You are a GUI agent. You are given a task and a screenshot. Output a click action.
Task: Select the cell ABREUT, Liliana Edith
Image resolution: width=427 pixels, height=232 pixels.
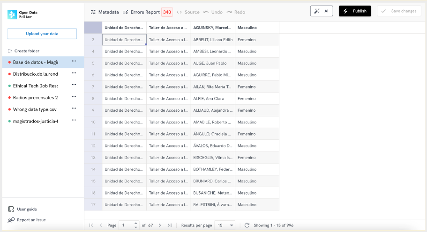(213, 40)
